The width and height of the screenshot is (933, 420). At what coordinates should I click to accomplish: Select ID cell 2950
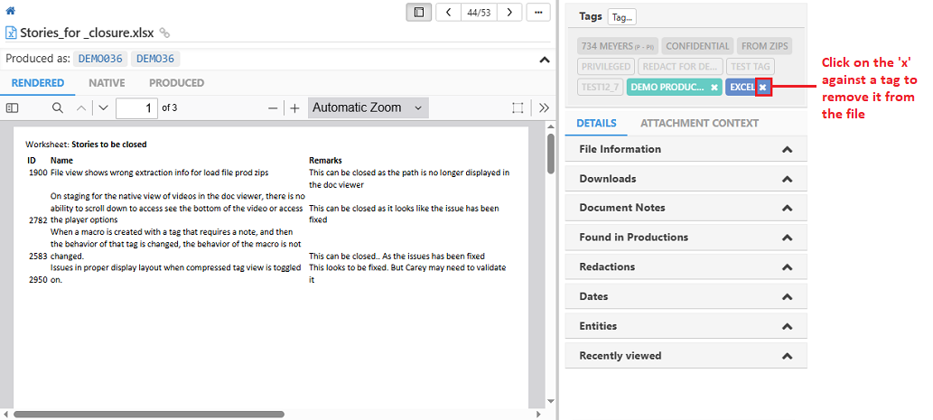tap(37, 280)
